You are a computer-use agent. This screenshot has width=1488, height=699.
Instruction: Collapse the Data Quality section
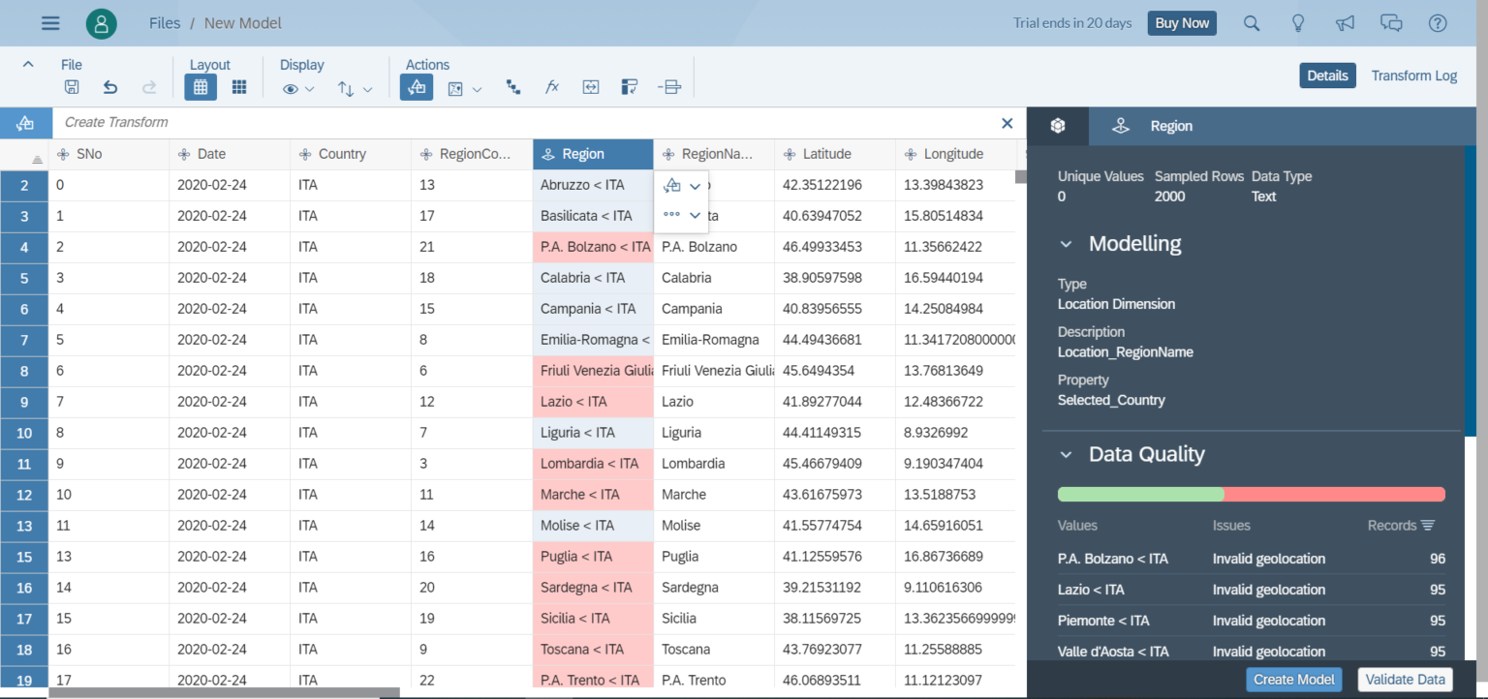tap(1066, 455)
